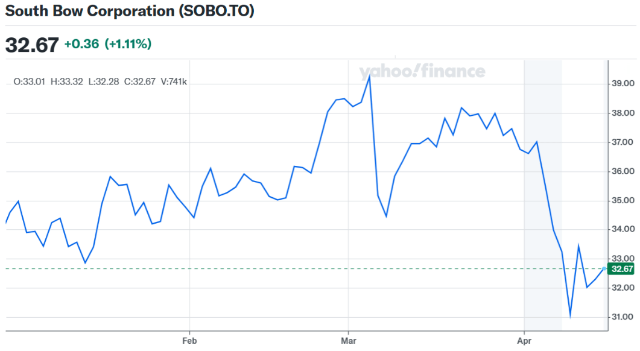Click the 38.00 y-axis label
This screenshot has height=351, width=640.
pos(623,113)
